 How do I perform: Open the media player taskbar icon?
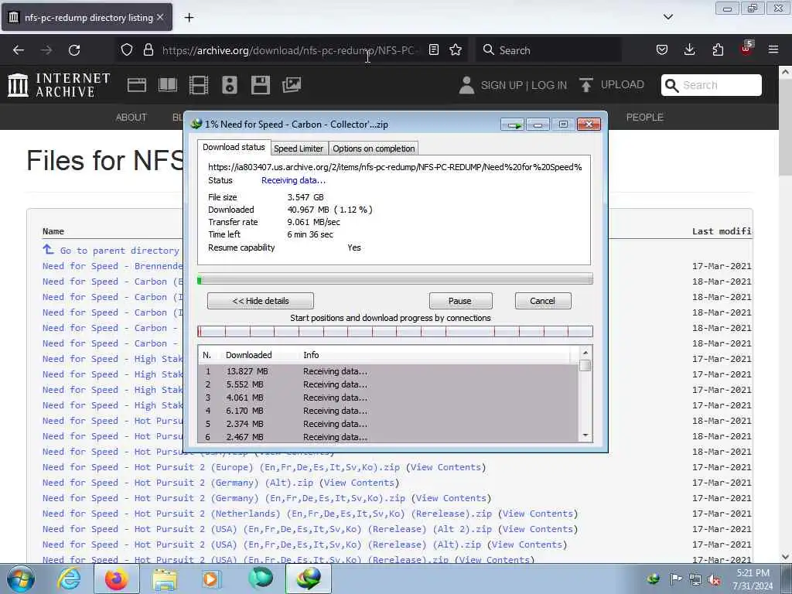coord(212,579)
